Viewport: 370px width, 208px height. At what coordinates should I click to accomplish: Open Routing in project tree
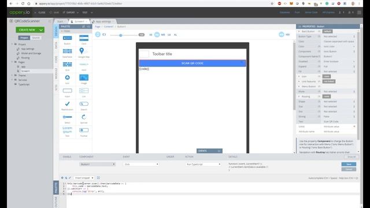25,58
